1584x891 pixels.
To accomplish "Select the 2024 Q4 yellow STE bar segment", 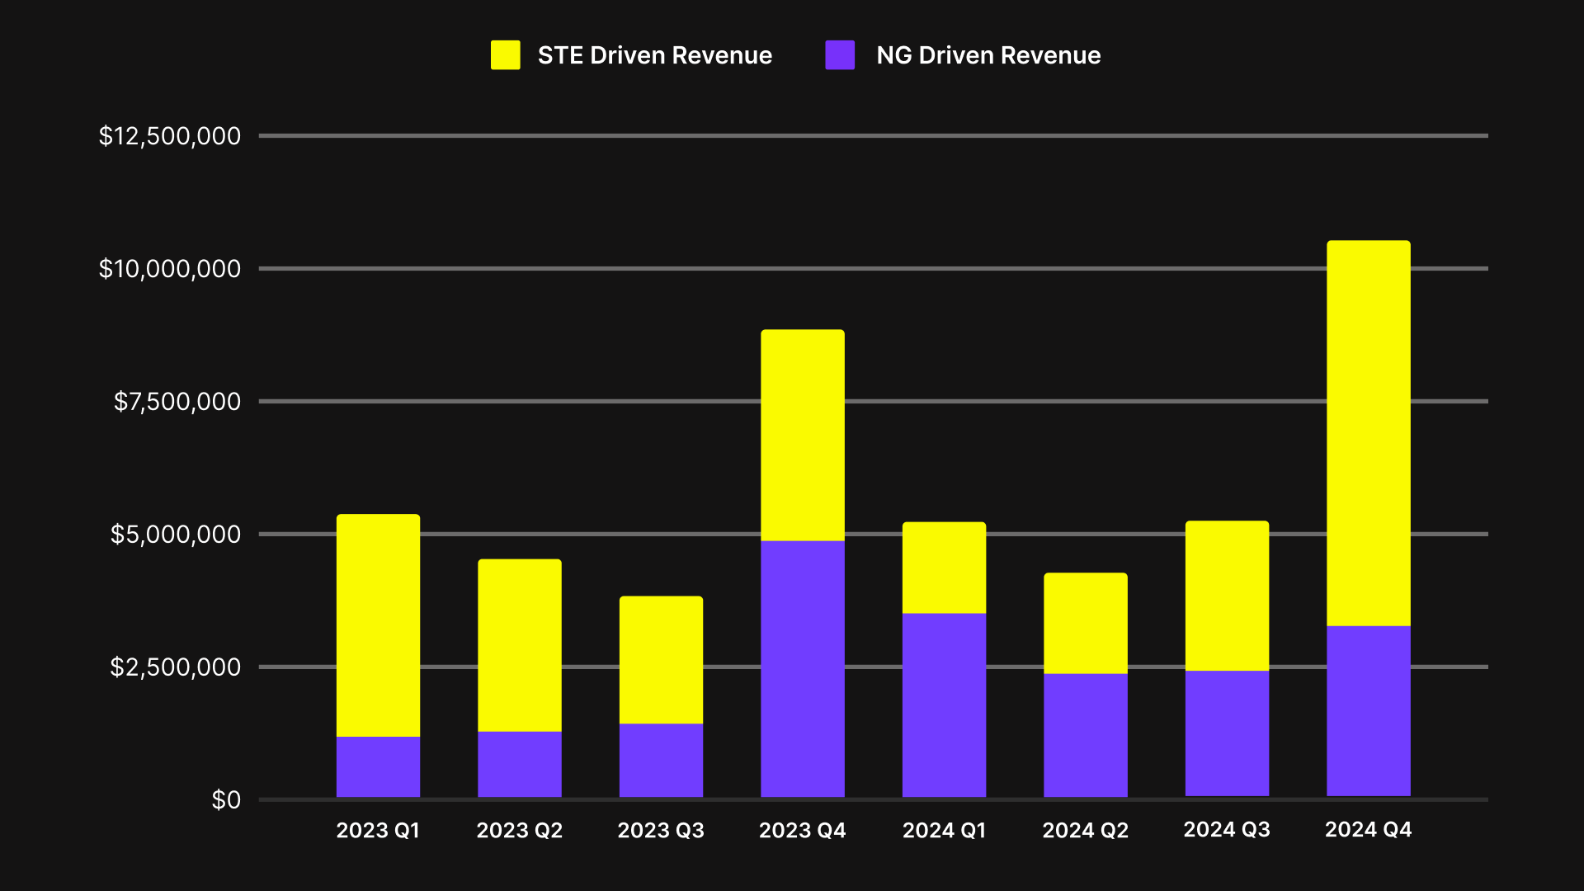I will [1368, 433].
